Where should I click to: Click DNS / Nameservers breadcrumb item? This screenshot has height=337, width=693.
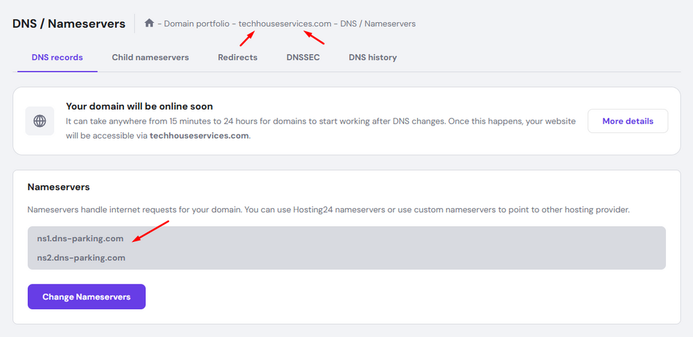click(x=378, y=24)
